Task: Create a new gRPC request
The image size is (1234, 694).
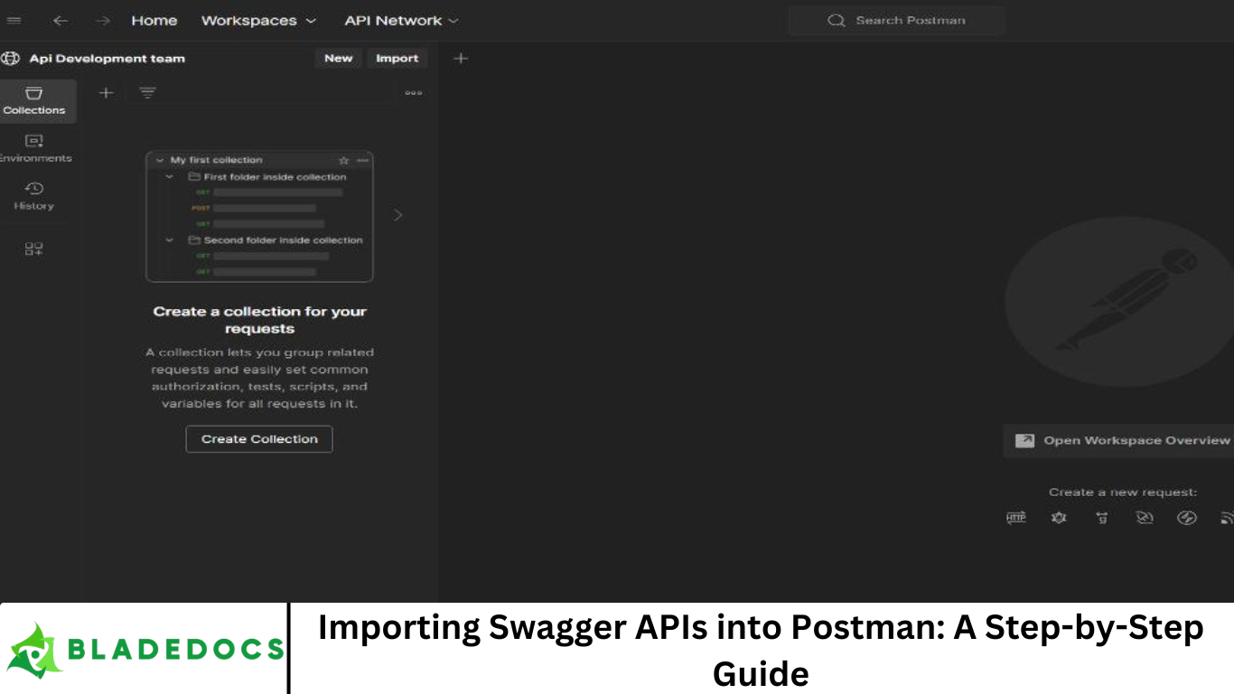Action: click(1101, 518)
